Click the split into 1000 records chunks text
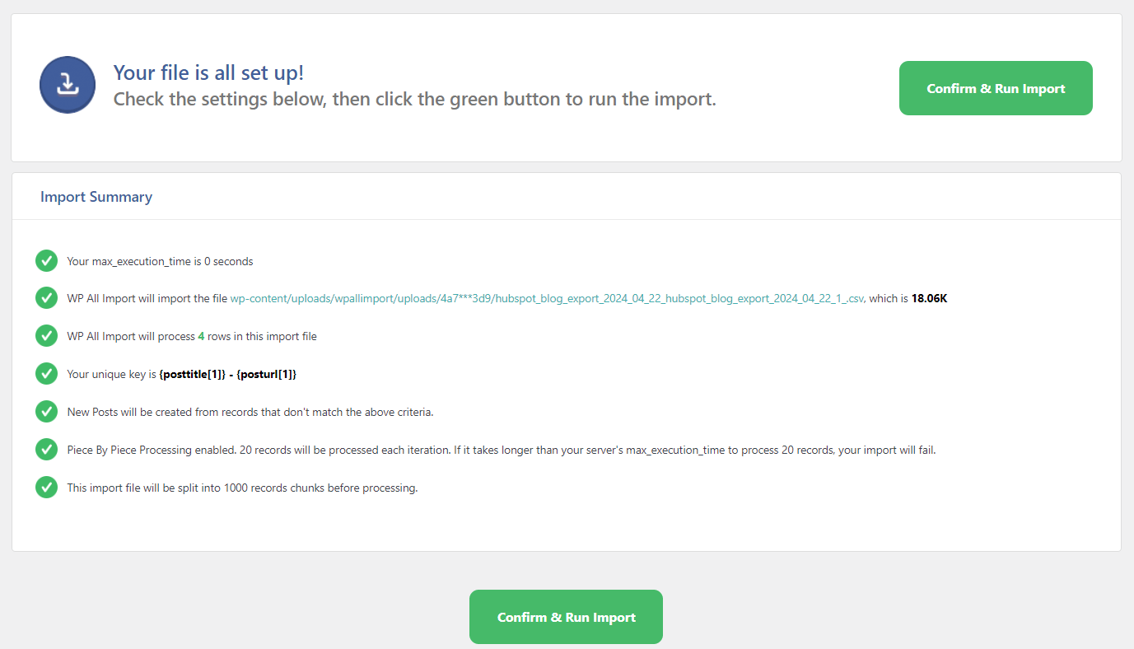The image size is (1134, 649). pyautogui.click(x=242, y=488)
